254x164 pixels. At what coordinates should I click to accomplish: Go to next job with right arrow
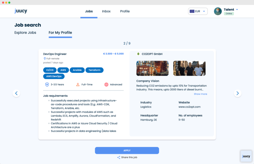(238, 93)
